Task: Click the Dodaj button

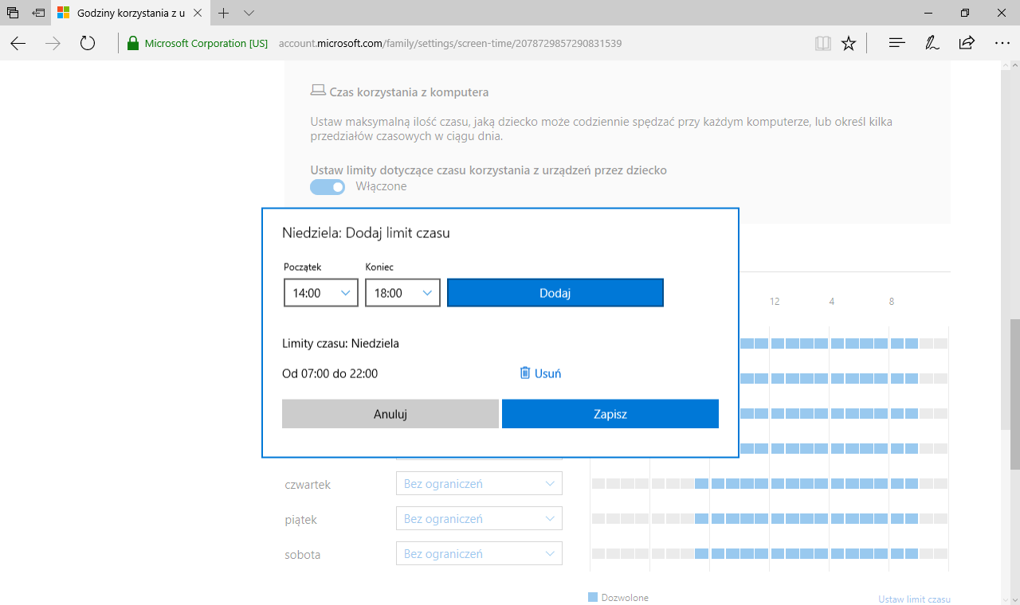Action: pyautogui.click(x=555, y=293)
